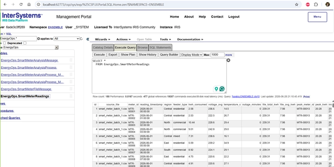
Task: Click the Export button
Action: pos(113,55)
